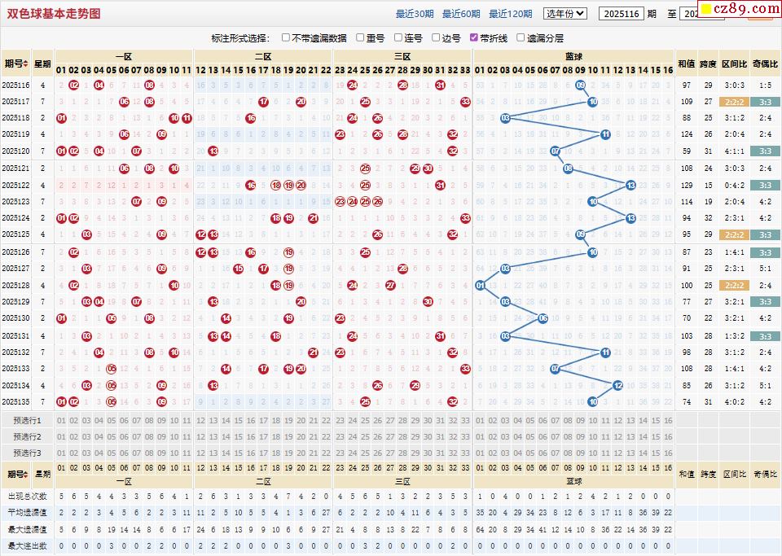Screen dimensions: 782x556
Task: Pick blue number 16 in 预选行1
Action: (x=668, y=421)
